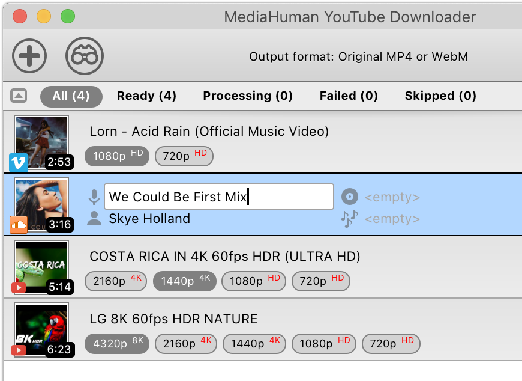Click the title field containing "We Could Be First Mix"

coord(218,197)
